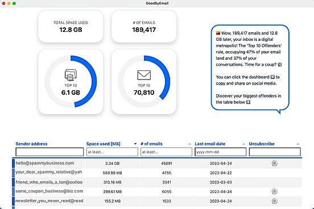
Task: Focus the Space used 'at least' filter field
Action: pos(112,152)
